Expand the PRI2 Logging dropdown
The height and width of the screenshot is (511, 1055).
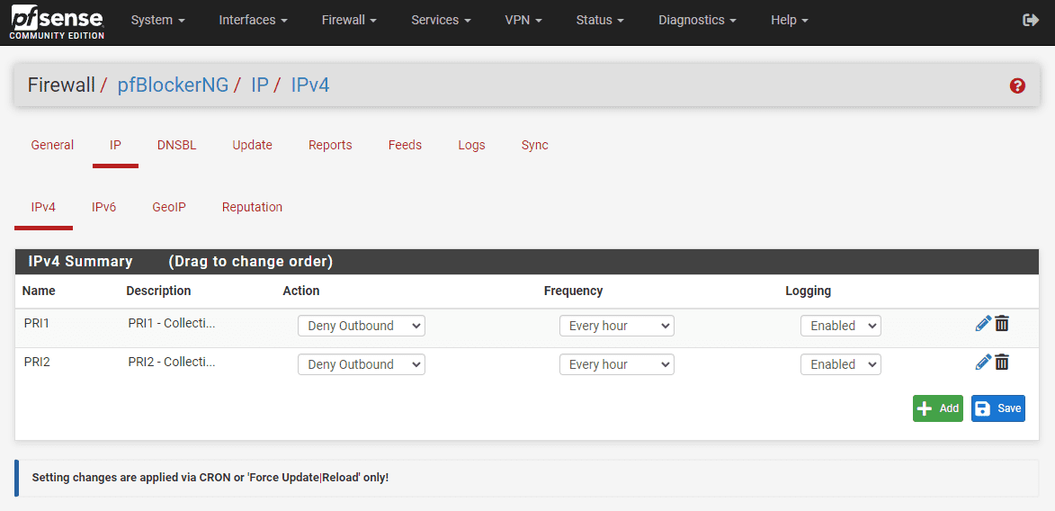(x=841, y=364)
